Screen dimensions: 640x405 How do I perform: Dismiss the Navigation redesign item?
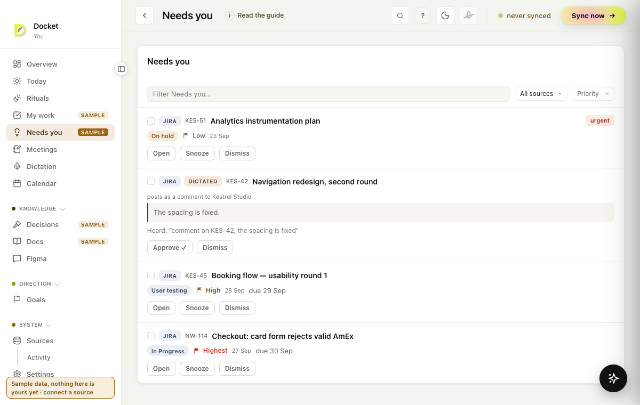click(x=215, y=247)
